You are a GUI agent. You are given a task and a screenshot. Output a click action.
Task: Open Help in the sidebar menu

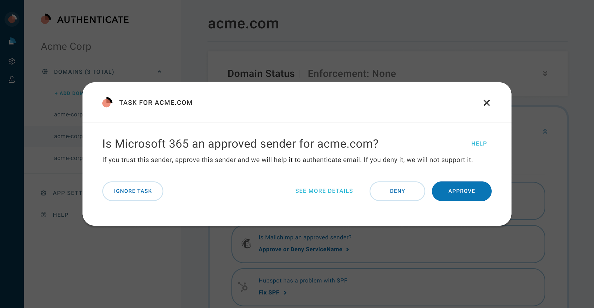60,215
